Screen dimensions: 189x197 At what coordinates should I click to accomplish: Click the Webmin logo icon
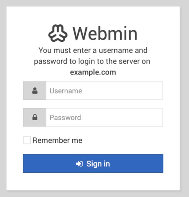58,33
